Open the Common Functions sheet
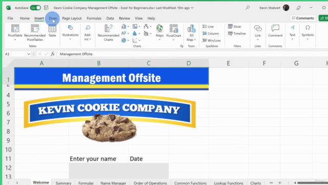Screen dimensions: 328x185 [x=190, y=183]
